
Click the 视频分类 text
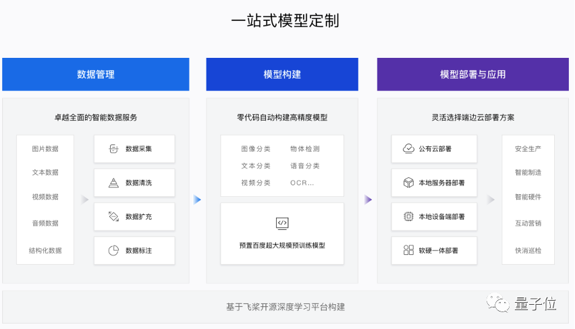point(256,183)
